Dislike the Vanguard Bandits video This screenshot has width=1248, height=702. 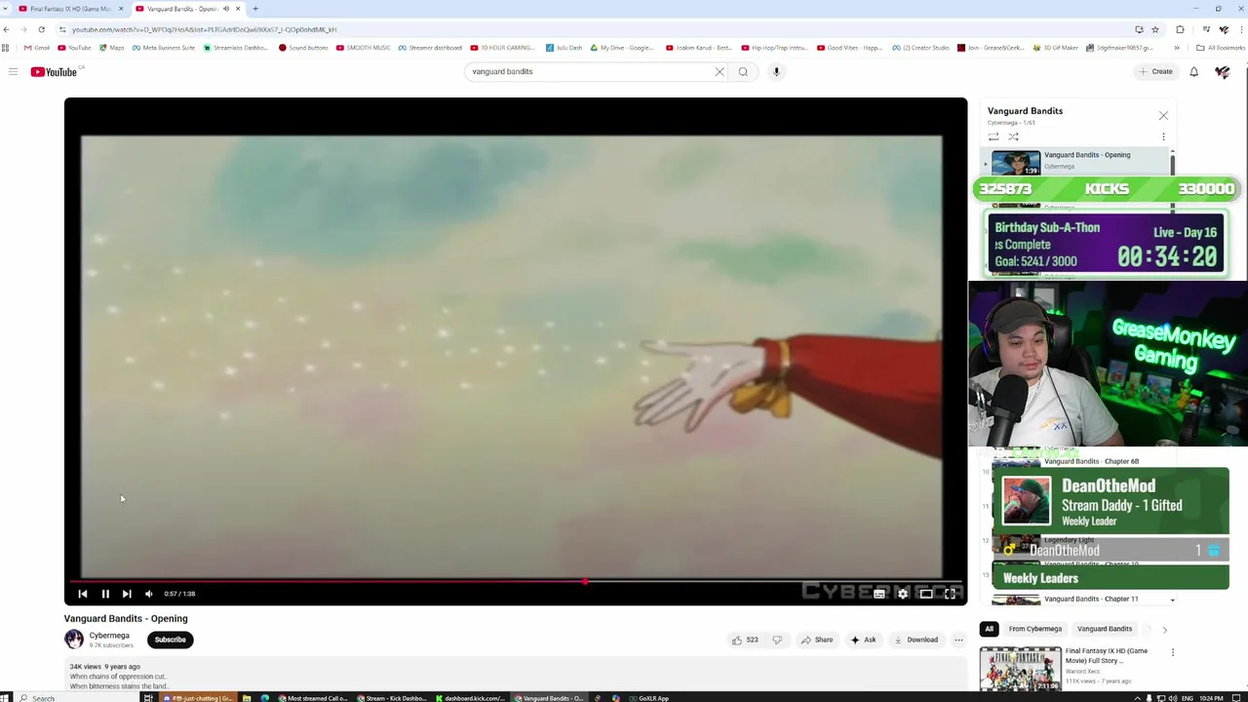777,640
